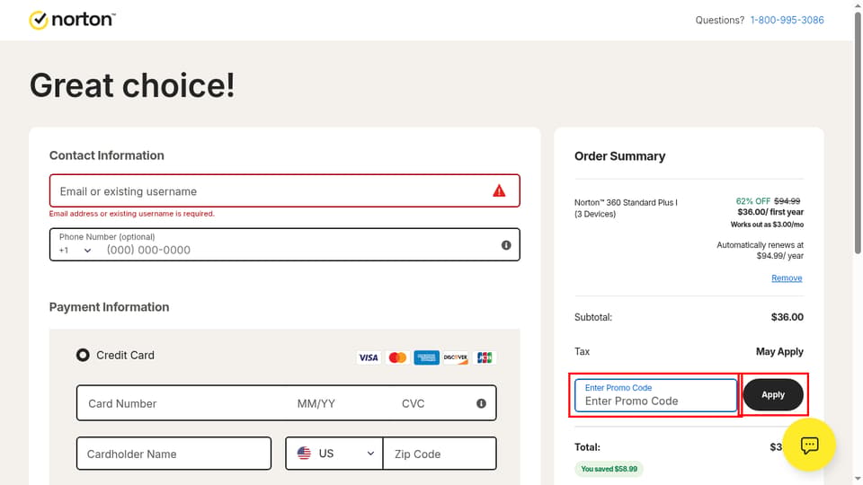Open the US country dropdown
This screenshot has height=485, width=863.
point(334,454)
